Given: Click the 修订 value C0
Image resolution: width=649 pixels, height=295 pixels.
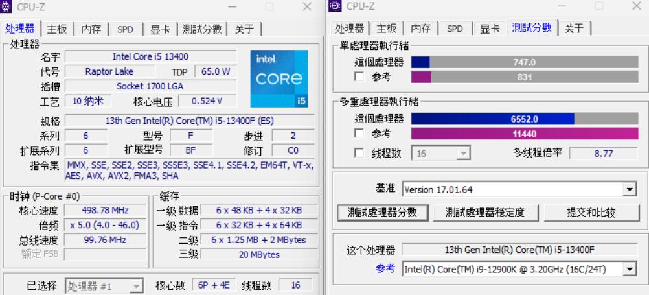Looking at the screenshot, I should [x=293, y=150].
